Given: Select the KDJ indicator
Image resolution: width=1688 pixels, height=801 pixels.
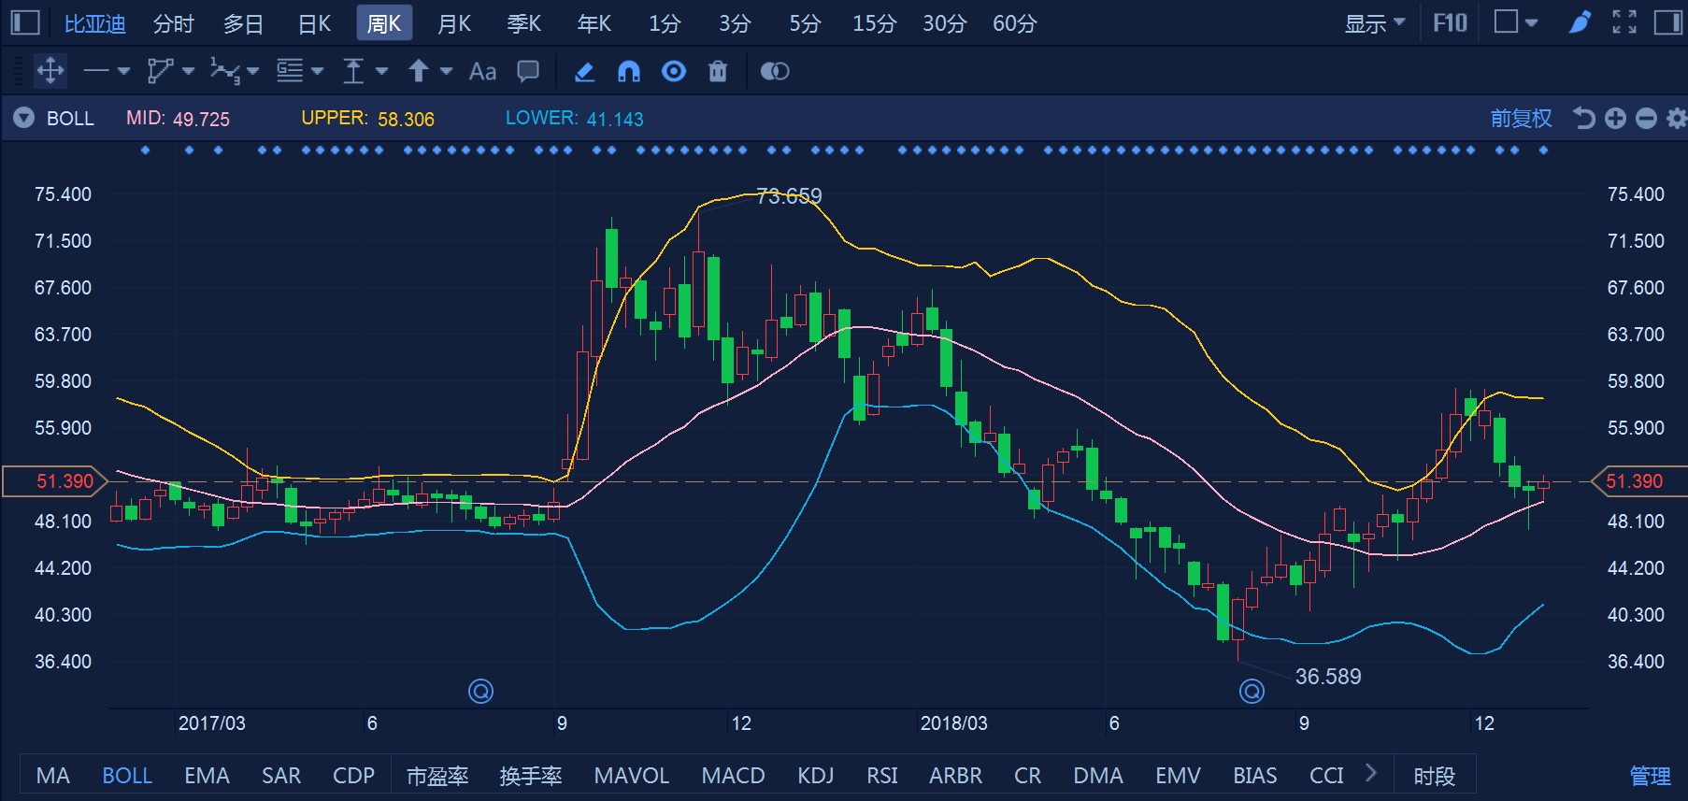Looking at the screenshot, I should tap(815, 776).
